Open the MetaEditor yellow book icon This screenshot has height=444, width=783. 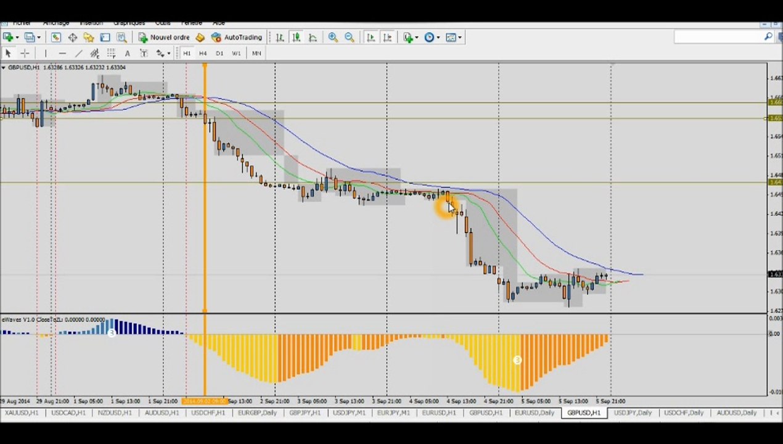point(200,38)
